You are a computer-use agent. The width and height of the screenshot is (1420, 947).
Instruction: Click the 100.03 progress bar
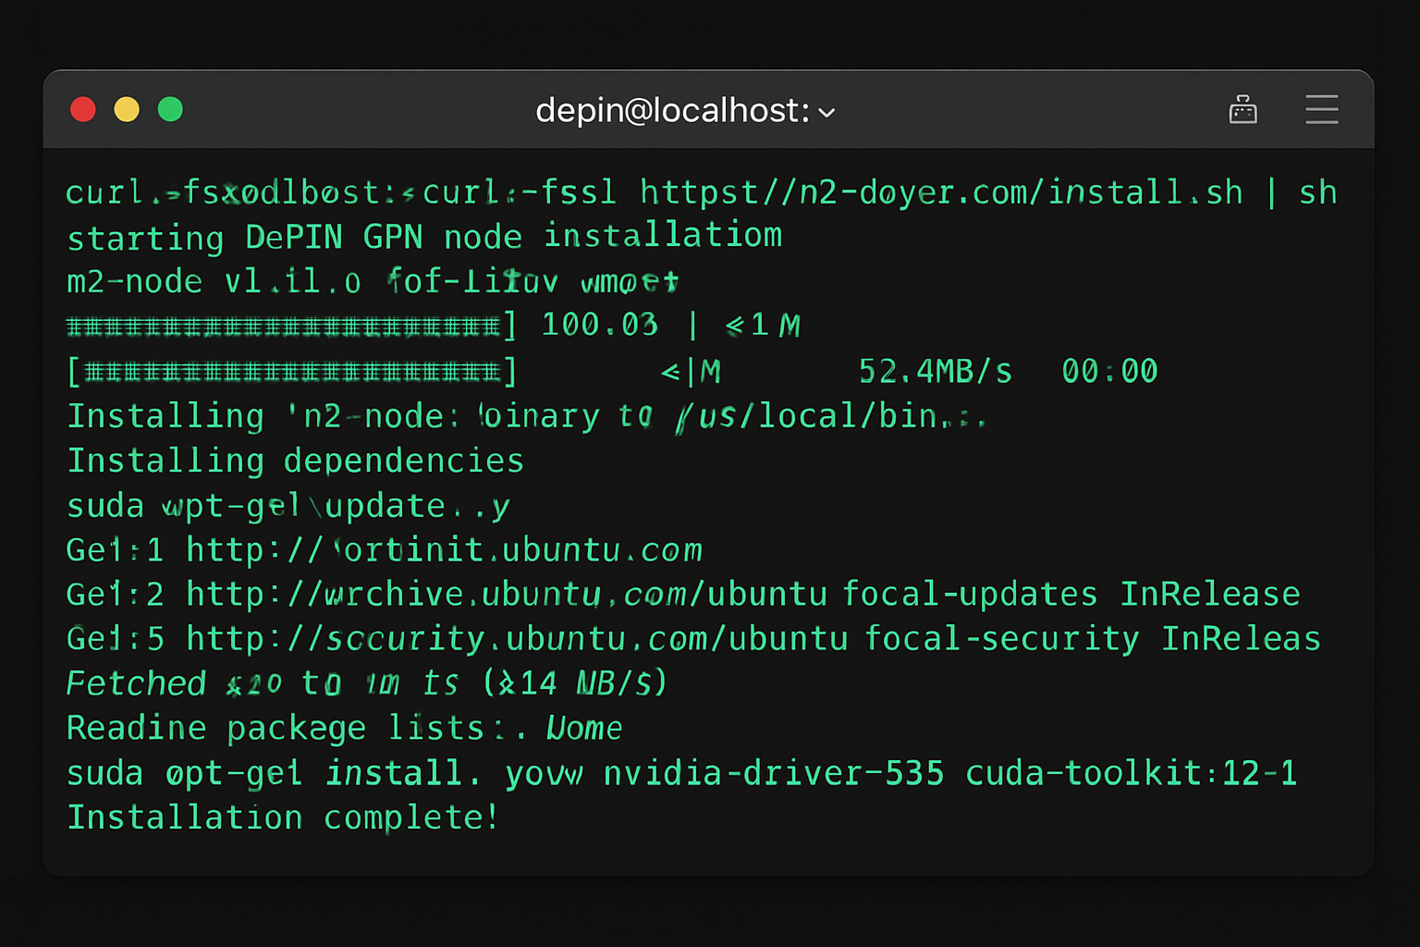pos(601,325)
